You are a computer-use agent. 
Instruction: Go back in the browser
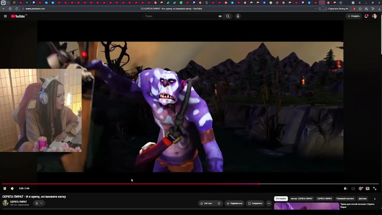point(4,9)
